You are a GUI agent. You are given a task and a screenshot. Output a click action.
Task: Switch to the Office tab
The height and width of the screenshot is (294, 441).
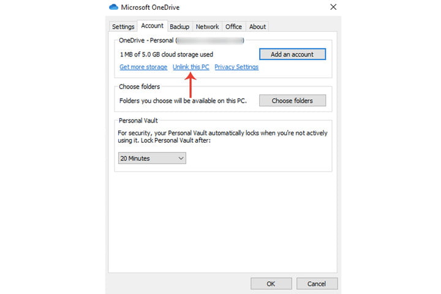233,26
